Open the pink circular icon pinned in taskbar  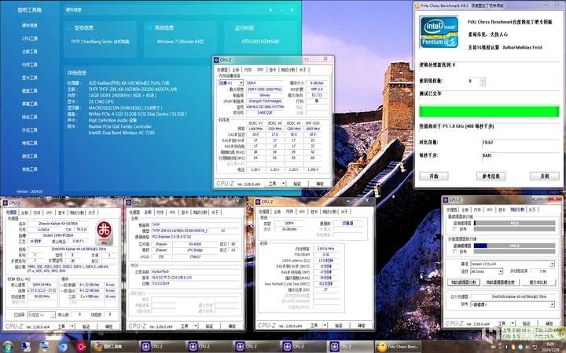coord(81,347)
